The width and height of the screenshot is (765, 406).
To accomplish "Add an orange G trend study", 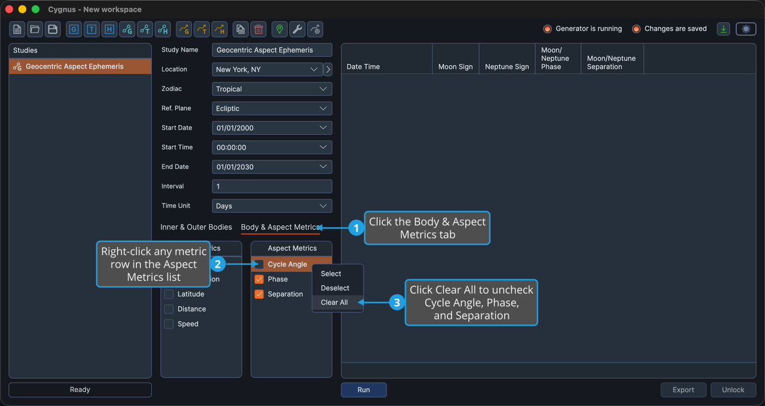I will [x=184, y=29].
